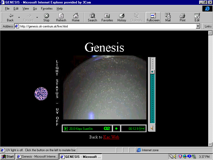Image resolution: width=213 pixels, height=160 pixels.
Task: Click the Forward toolbar button
Action: pyautogui.click(x=28, y=17)
